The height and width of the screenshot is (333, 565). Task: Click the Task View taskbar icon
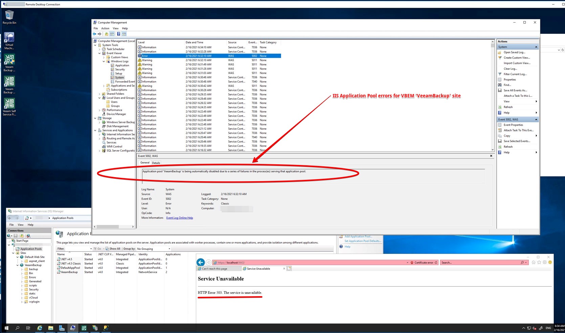[28, 328]
